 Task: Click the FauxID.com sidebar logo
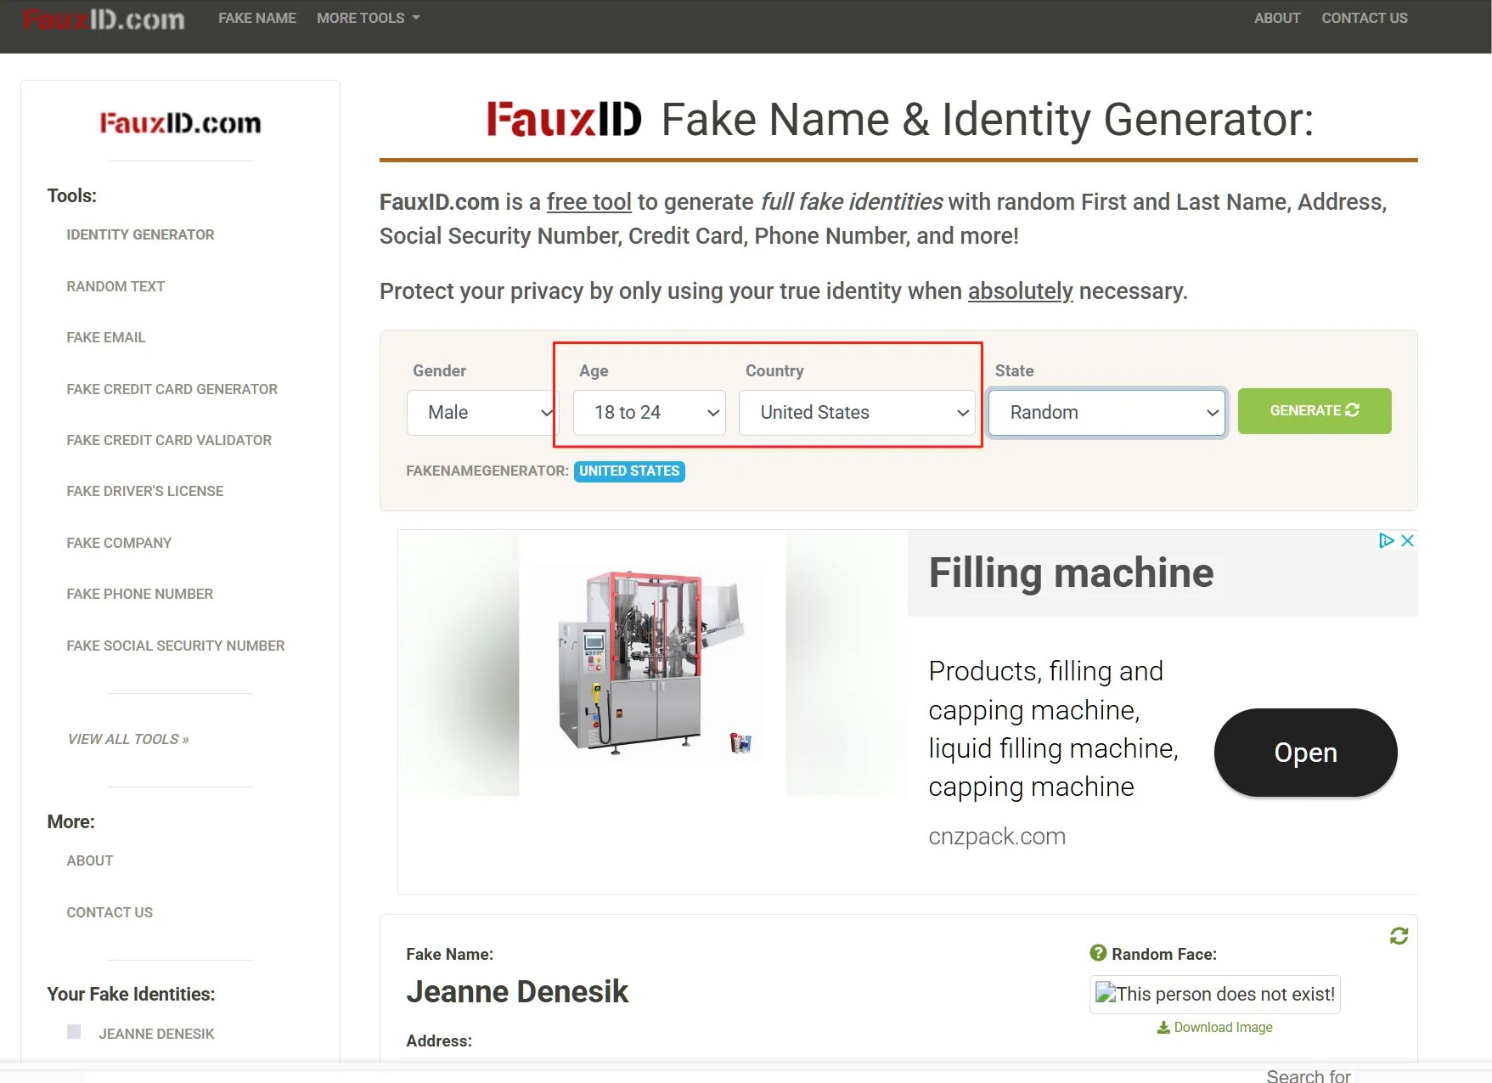tap(180, 123)
